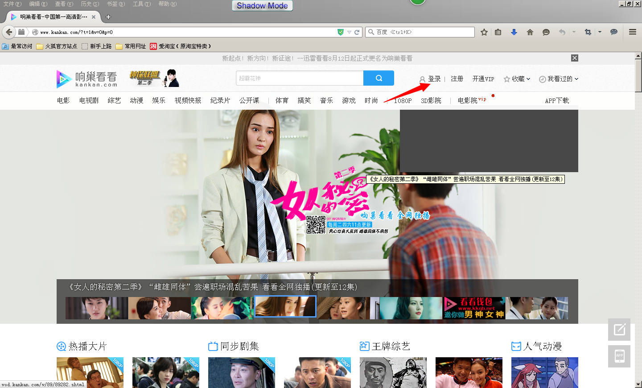Screen dimensions: 642x388
Task: Select the 电影 navigation tab
Action: (x=63, y=101)
